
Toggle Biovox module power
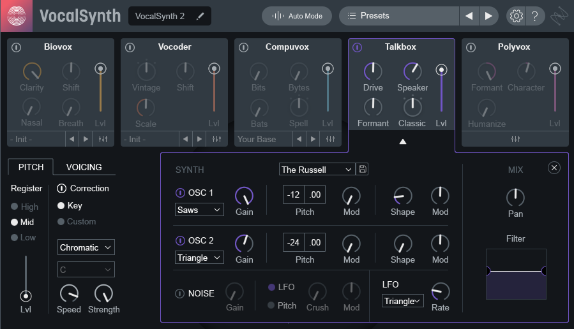point(16,48)
